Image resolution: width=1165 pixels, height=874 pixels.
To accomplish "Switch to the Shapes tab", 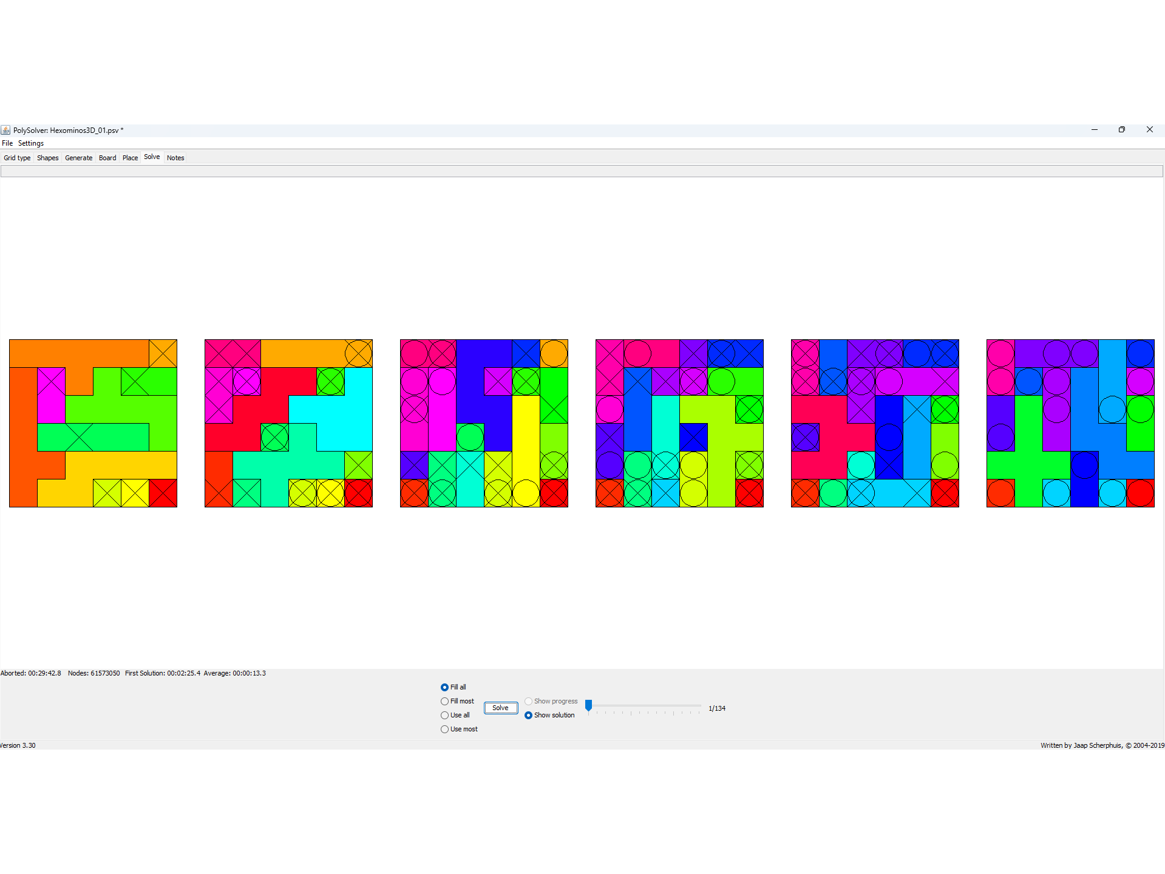I will point(47,158).
